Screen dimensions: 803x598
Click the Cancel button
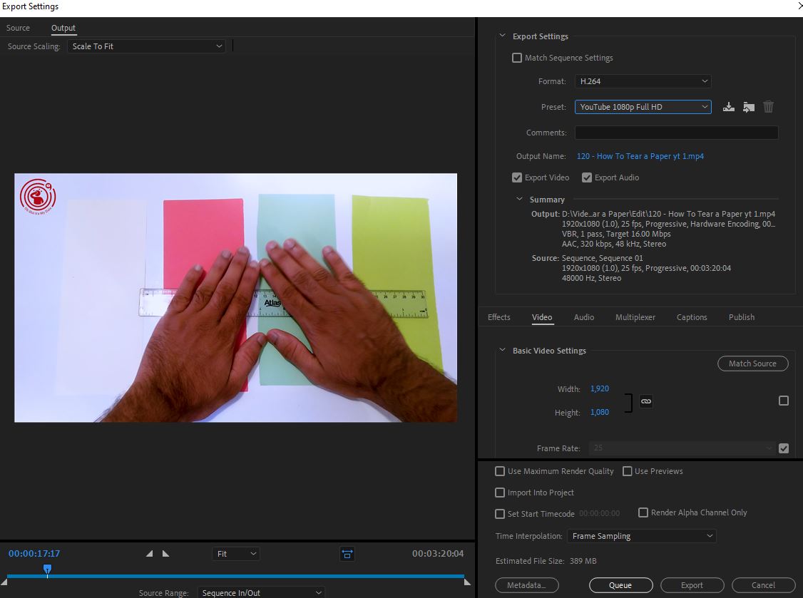click(763, 585)
